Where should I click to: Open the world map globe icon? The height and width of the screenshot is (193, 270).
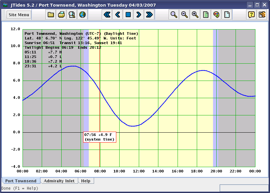click(82, 14)
